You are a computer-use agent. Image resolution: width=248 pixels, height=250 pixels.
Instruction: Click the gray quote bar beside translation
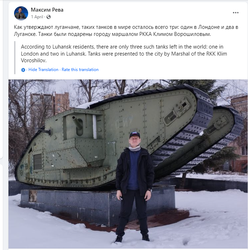coord(15,58)
